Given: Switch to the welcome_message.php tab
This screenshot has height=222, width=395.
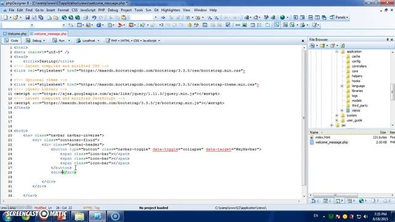Looking at the screenshot, I should [x=48, y=34].
